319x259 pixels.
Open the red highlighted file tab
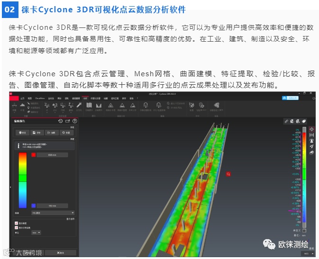pos(14,98)
